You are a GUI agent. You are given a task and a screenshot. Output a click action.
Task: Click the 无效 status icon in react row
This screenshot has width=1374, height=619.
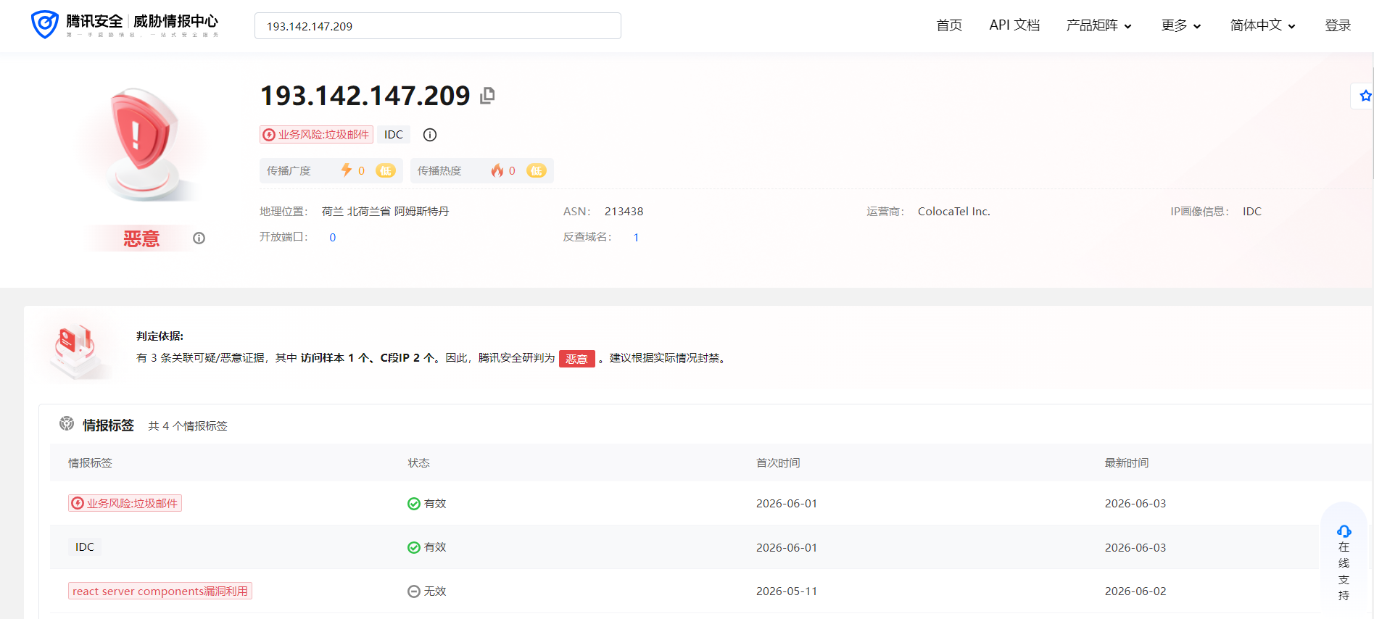[414, 591]
